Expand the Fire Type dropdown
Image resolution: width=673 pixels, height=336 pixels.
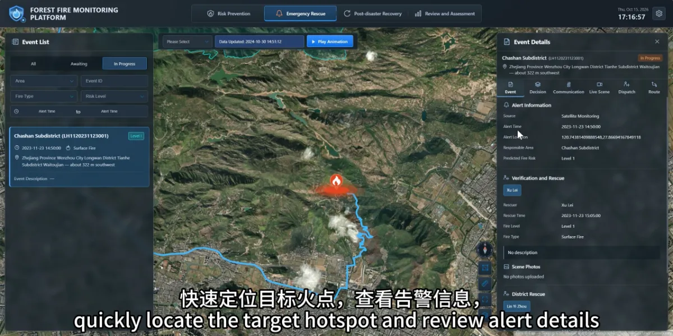tap(44, 96)
